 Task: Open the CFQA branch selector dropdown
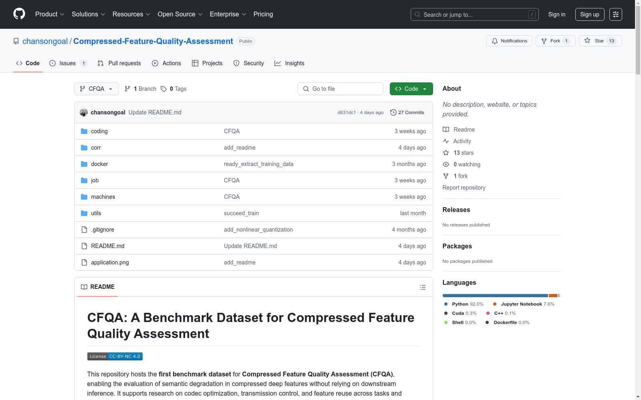pyautogui.click(x=97, y=89)
